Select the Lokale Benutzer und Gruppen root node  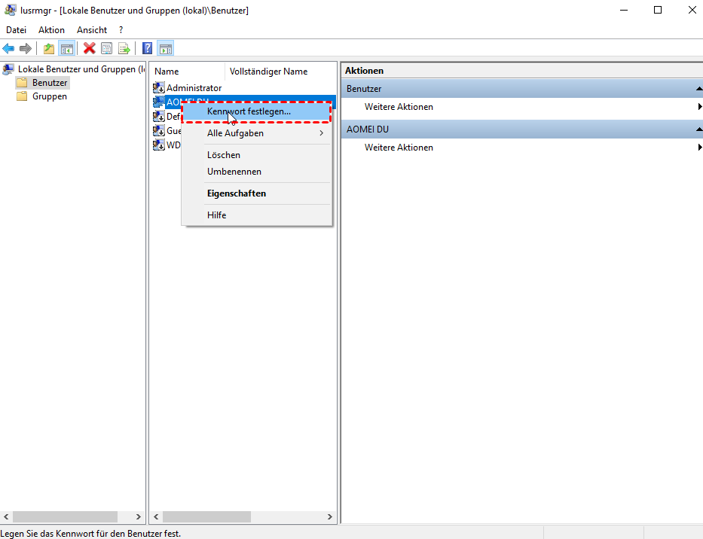coord(81,69)
